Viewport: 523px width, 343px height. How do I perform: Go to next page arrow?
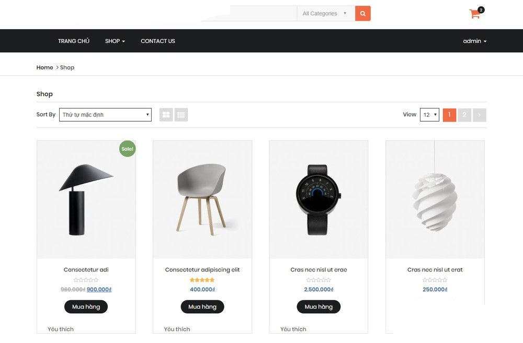pos(479,115)
